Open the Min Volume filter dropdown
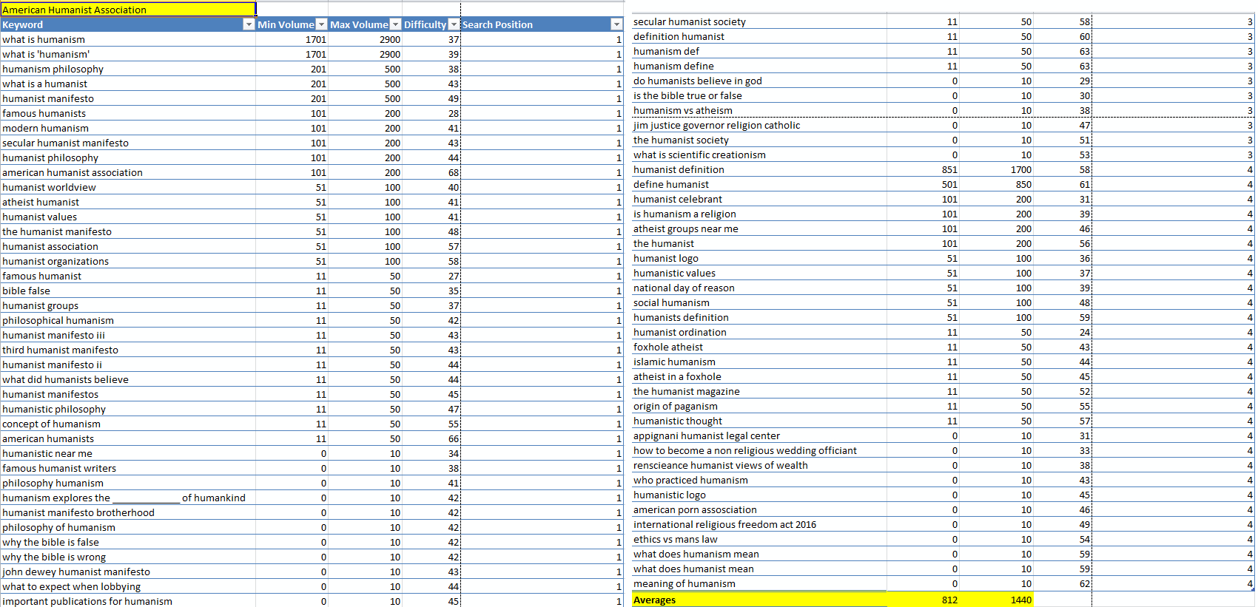 pos(321,24)
